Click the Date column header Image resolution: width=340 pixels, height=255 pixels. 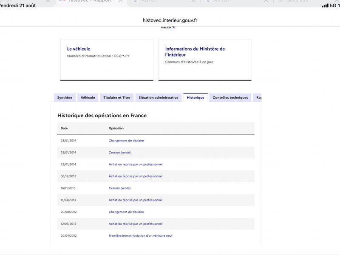(x=64, y=128)
